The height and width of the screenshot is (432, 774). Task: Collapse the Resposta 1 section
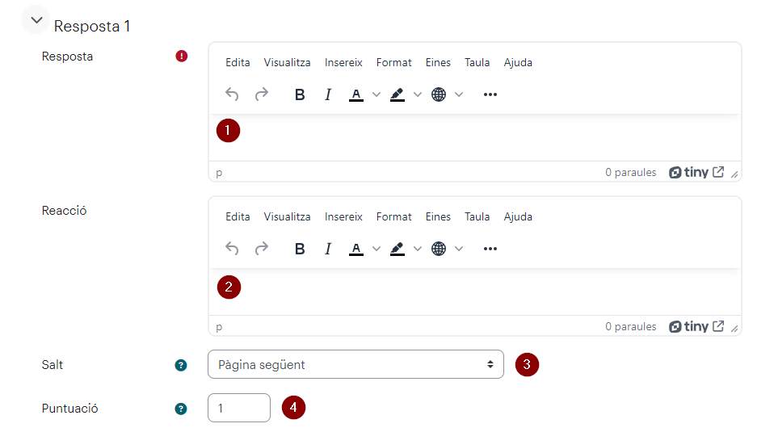pyautogui.click(x=36, y=20)
